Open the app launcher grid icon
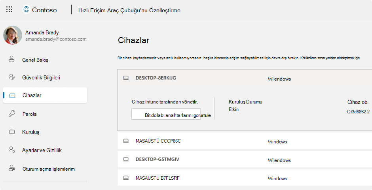 (x=9, y=9)
